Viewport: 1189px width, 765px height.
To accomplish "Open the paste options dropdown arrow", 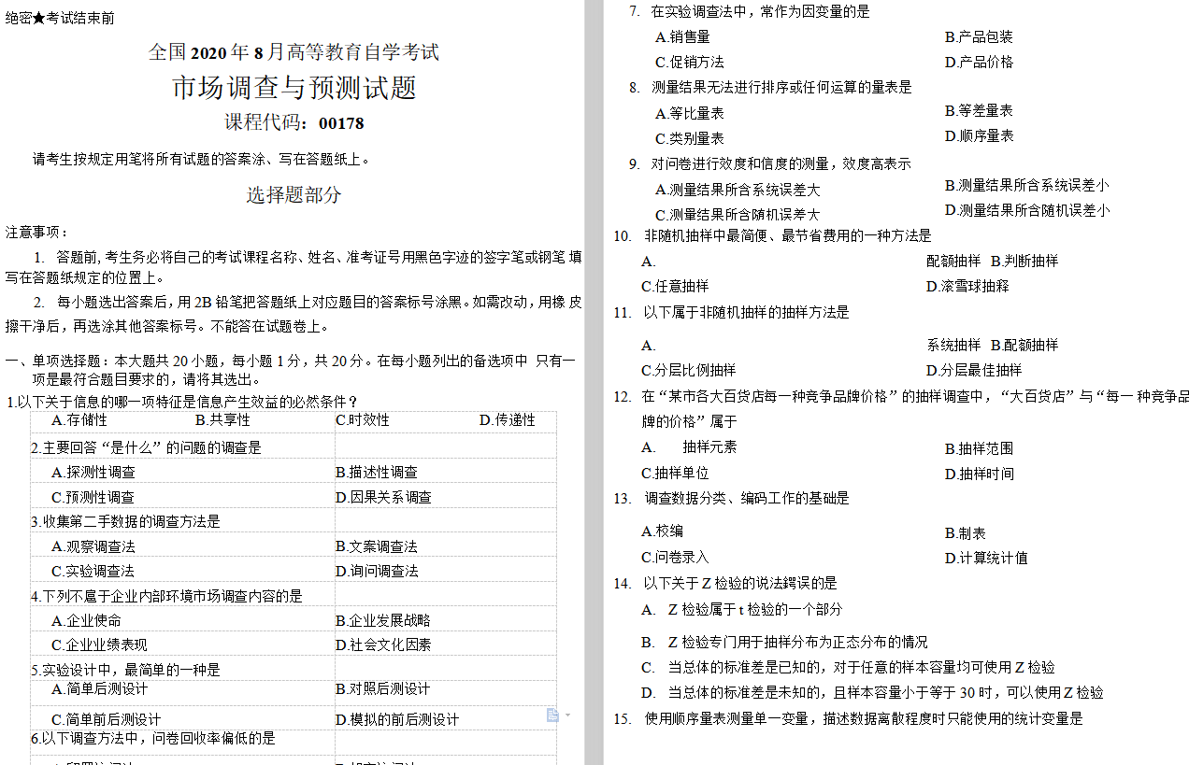I will (567, 715).
